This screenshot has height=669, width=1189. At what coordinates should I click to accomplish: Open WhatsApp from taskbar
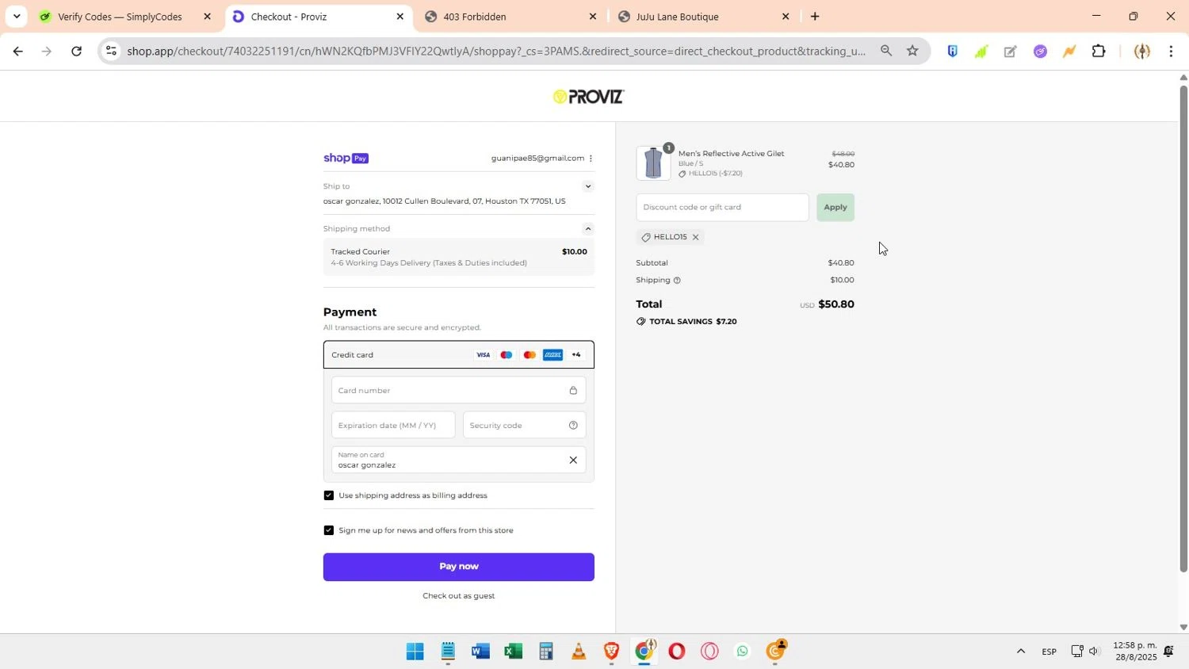[742, 652]
